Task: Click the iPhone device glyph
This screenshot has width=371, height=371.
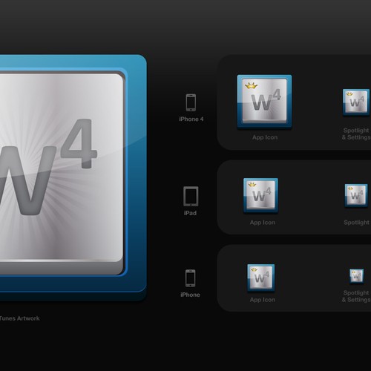Action: 191,278
